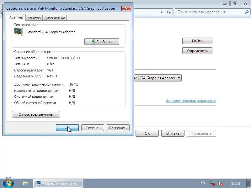Open the Explorer folder icon on taskbar
Viewport: 251px width, 188px height.
click(x=25, y=183)
